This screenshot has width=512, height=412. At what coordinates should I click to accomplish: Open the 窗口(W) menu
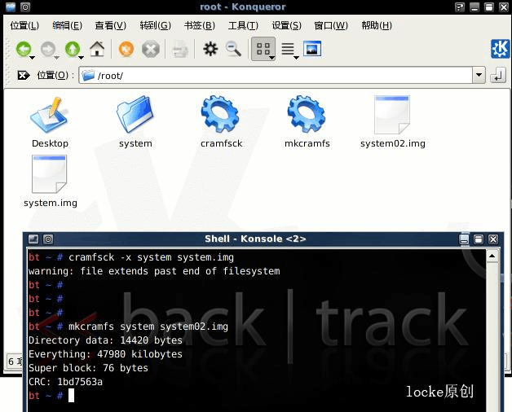tap(331, 25)
